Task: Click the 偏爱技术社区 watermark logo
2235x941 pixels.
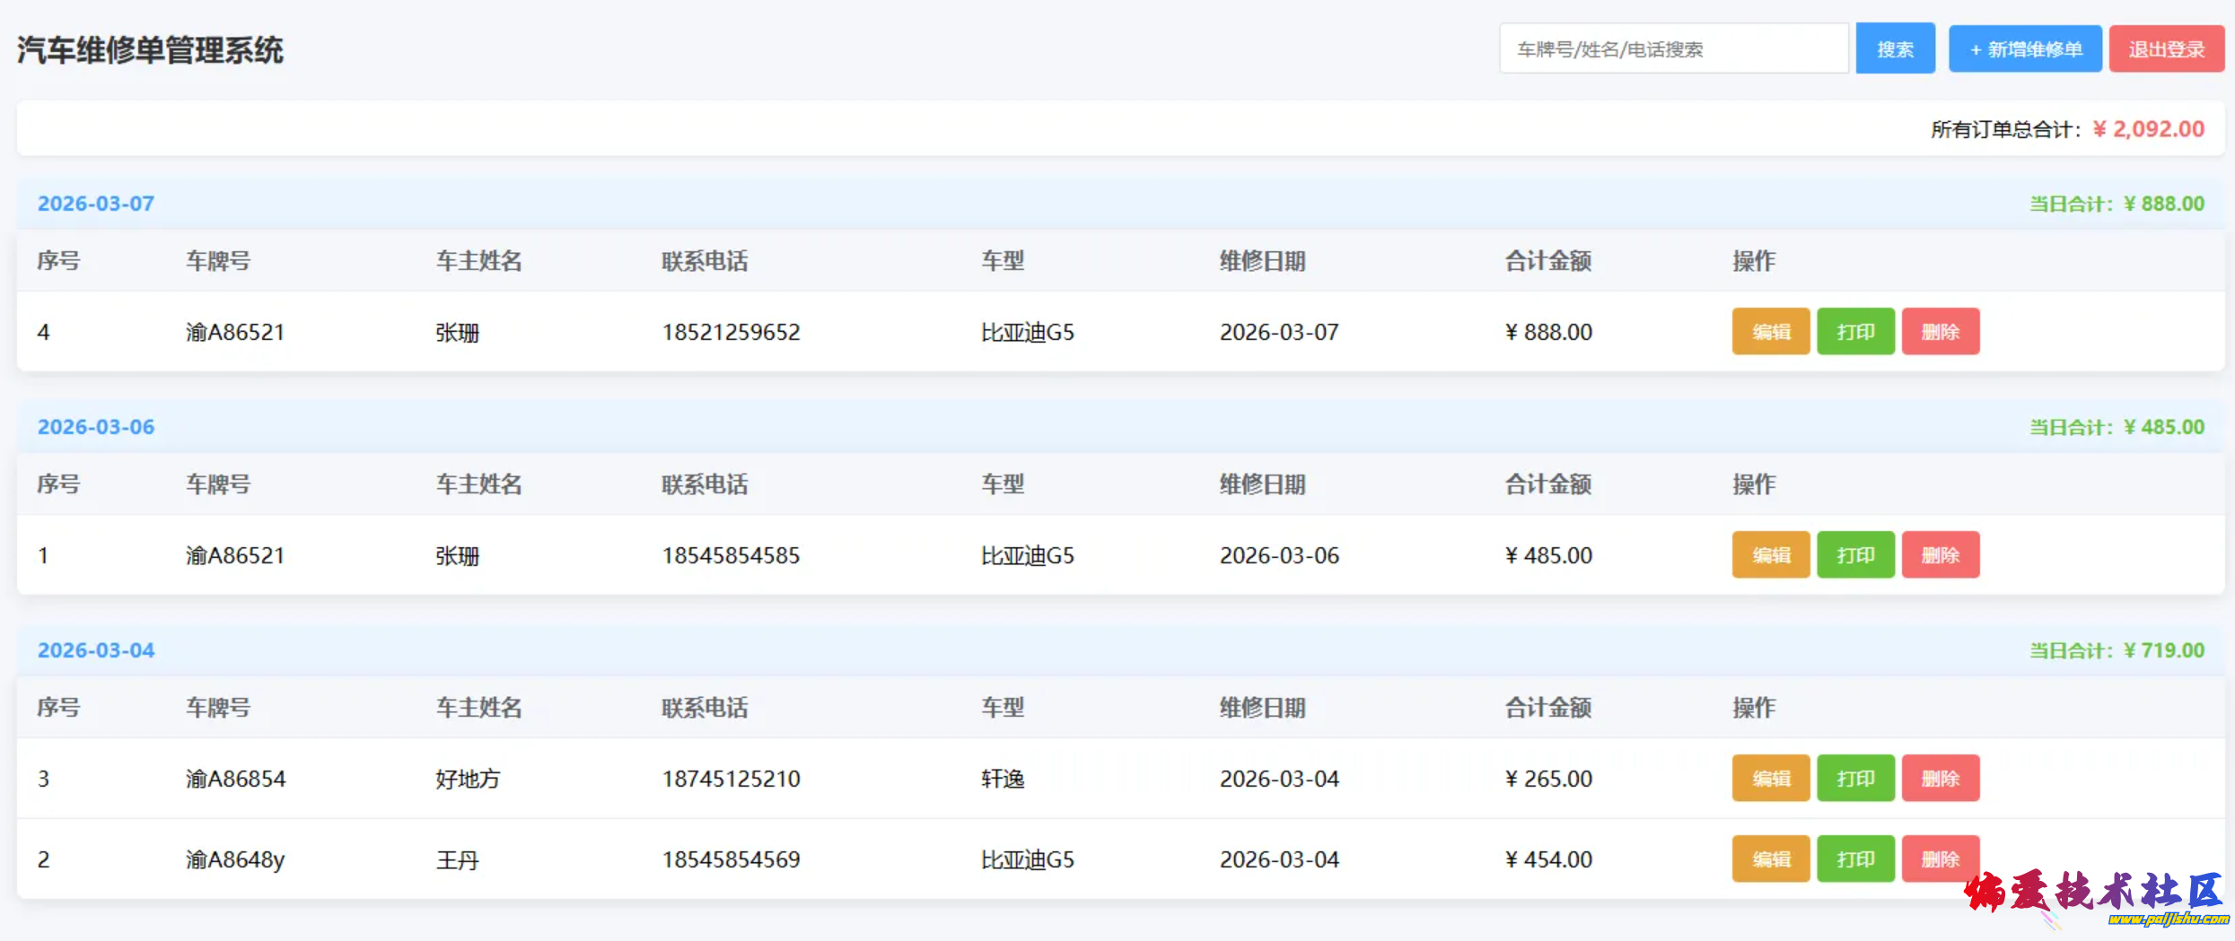Action: pos(2095,896)
